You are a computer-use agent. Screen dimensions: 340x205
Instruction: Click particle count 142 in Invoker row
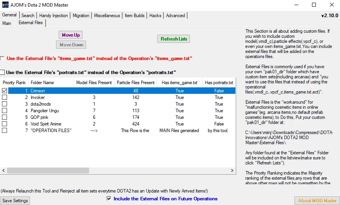pyautogui.click(x=136, y=97)
